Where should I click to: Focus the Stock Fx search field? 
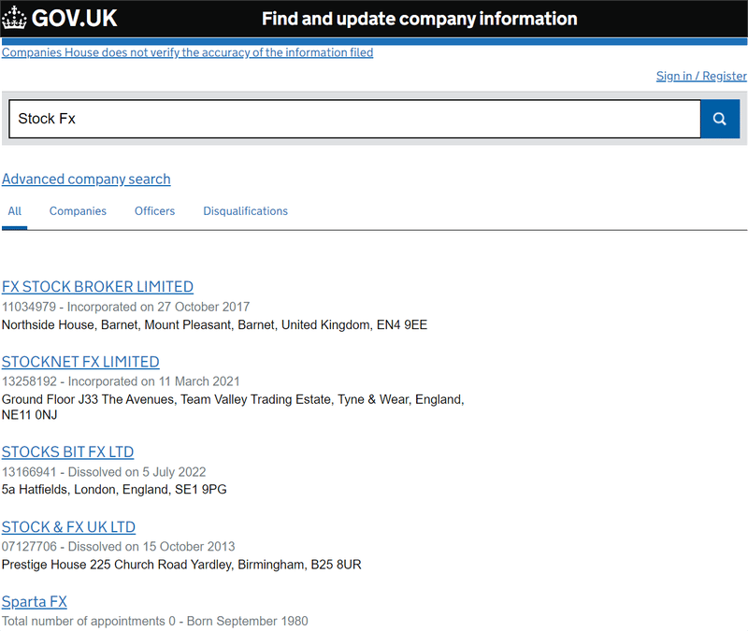pyautogui.click(x=354, y=119)
